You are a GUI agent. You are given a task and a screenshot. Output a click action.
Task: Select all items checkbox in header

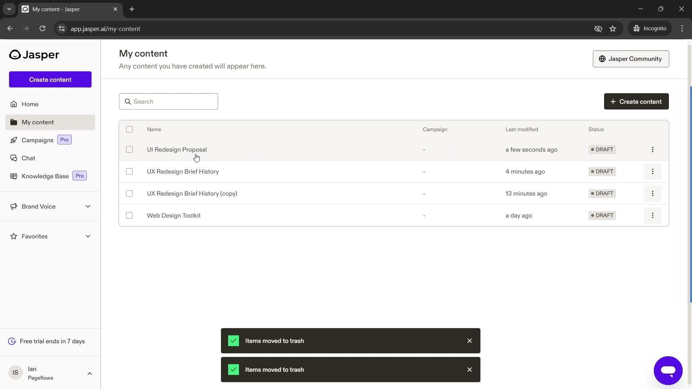[x=129, y=129]
